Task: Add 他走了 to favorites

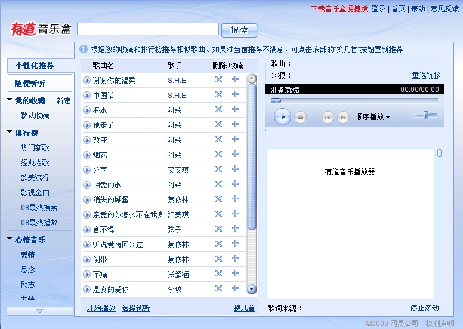Action: [x=235, y=124]
